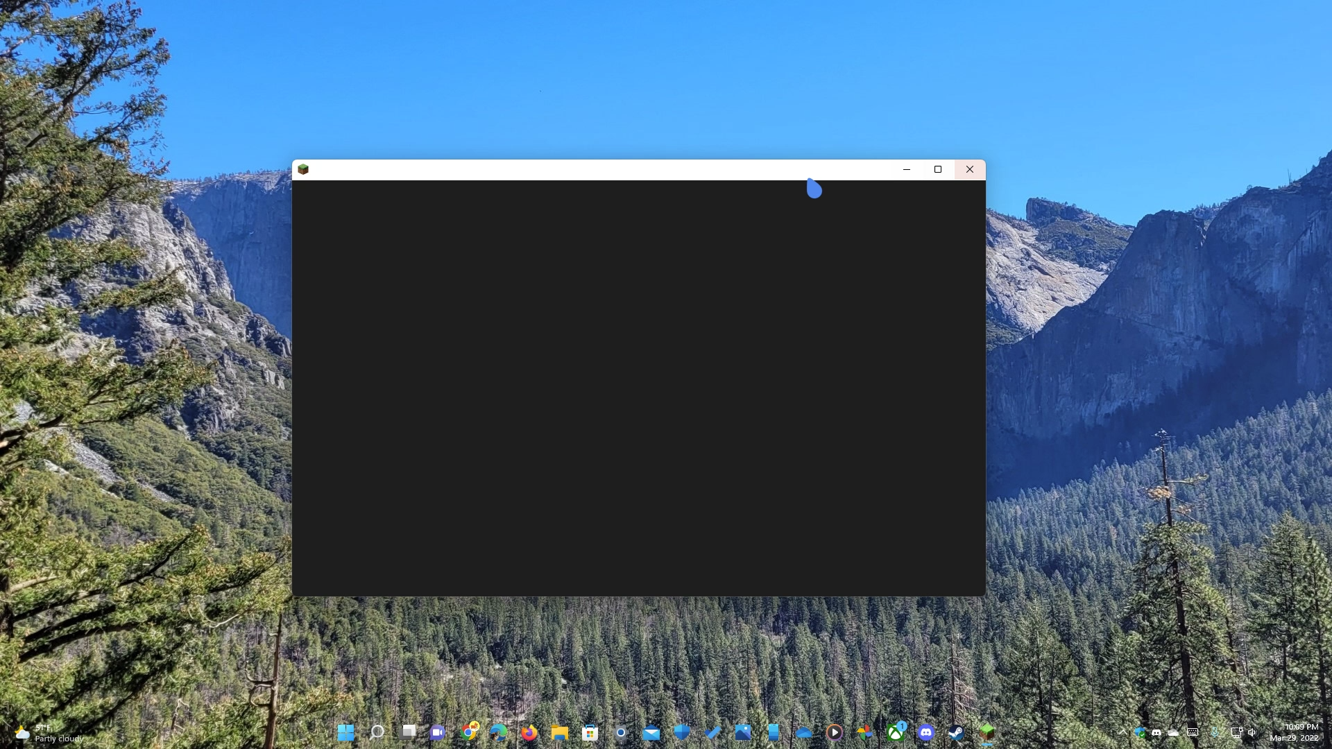Launch Google Chrome from taskbar
Image resolution: width=1332 pixels, height=749 pixels.
(x=469, y=732)
